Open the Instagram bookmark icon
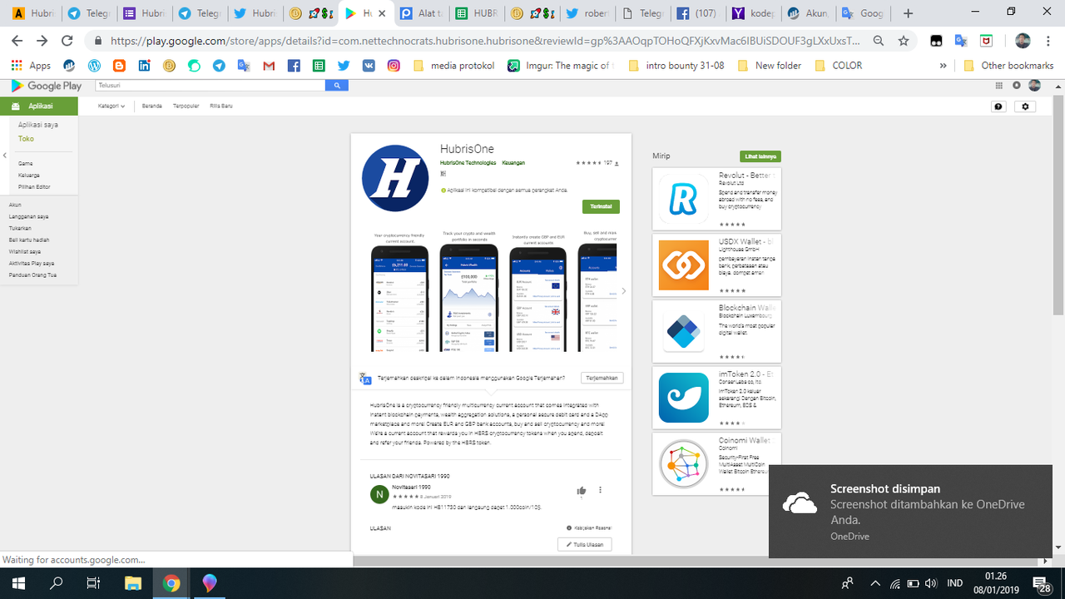The width and height of the screenshot is (1065, 599). pos(394,66)
